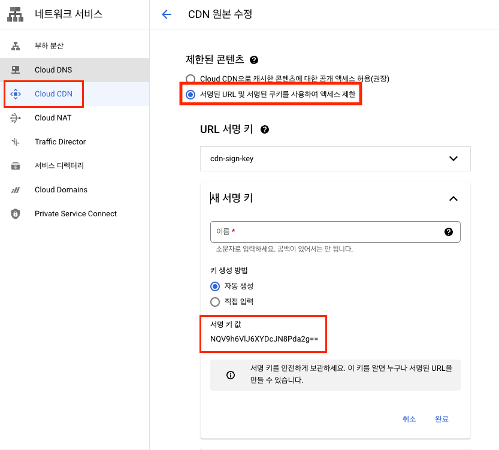Choose 자동 생성 key creation method
499x450 pixels.
pyautogui.click(x=215, y=286)
